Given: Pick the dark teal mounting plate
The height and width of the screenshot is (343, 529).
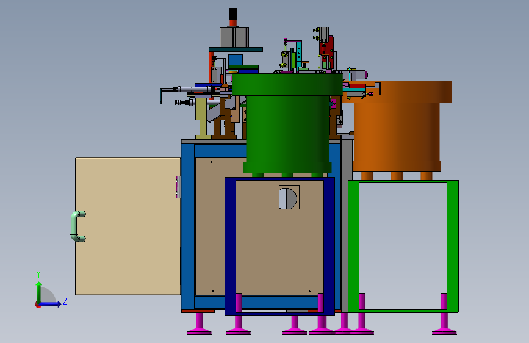Looking at the screenshot, I should tap(236, 49).
